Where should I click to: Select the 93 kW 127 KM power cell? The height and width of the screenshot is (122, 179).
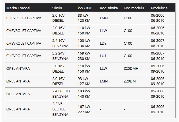84,81
